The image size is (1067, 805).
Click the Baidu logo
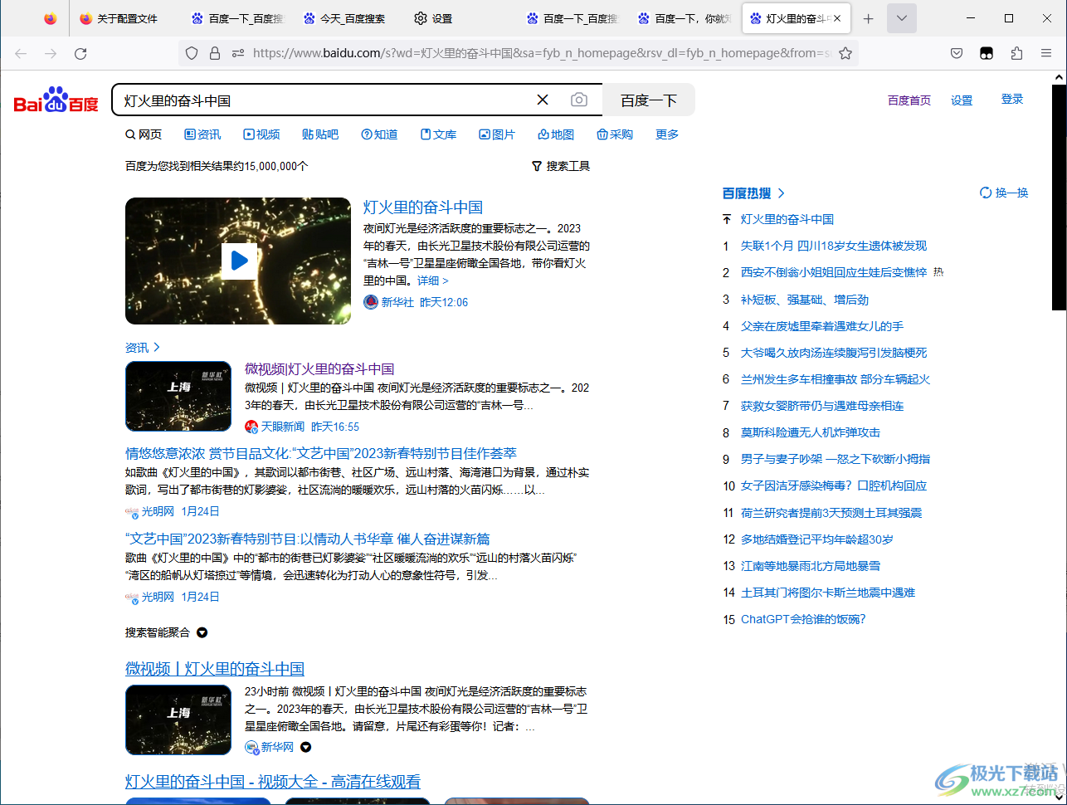point(56,100)
